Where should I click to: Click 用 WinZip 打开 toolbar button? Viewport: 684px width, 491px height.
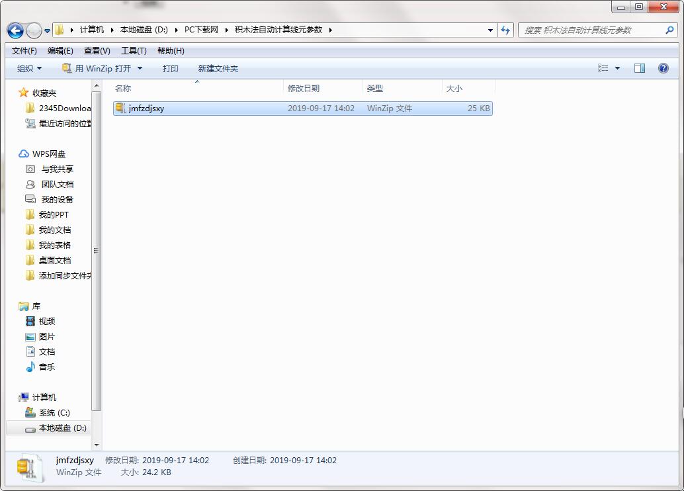click(x=97, y=69)
